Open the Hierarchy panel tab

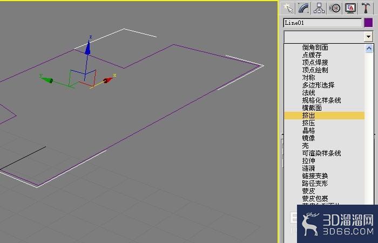tap(319, 8)
